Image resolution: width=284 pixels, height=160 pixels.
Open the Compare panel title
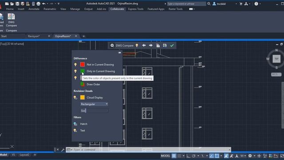pyautogui.click(x=11, y=31)
